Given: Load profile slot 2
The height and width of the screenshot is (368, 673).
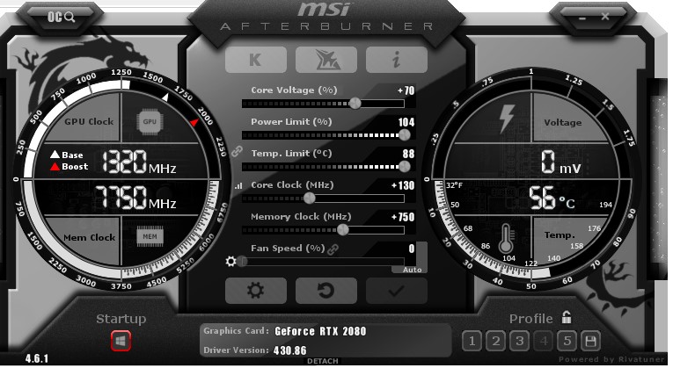Looking at the screenshot, I should click(496, 341).
